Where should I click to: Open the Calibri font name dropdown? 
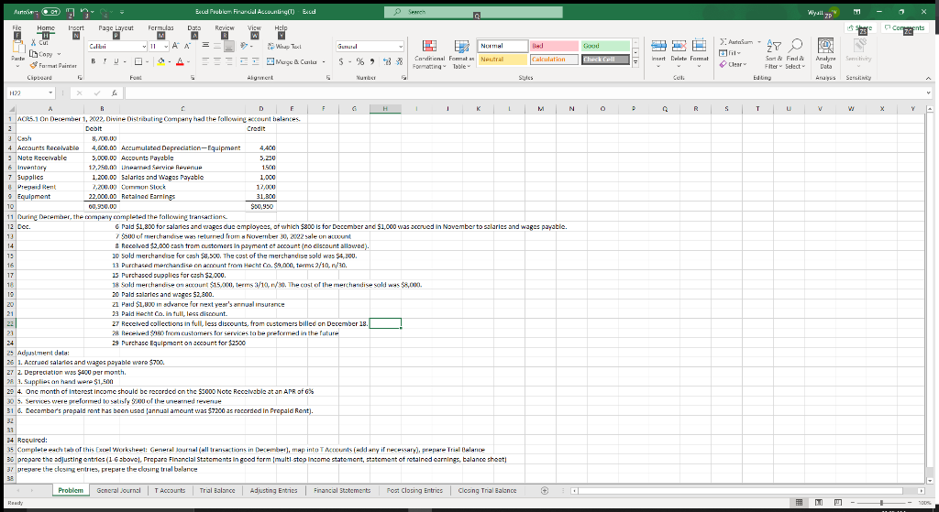tap(144, 47)
